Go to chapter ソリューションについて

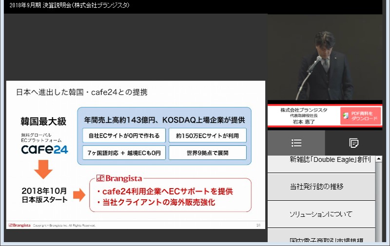(x=321, y=214)
